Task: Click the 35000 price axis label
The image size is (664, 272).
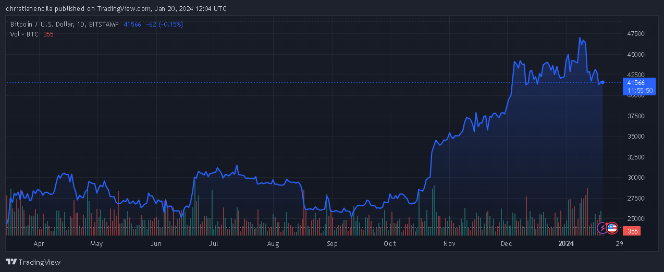Action: point(636,137)
